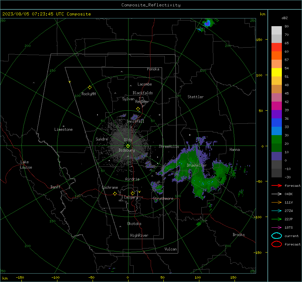This screenshot has width=302, height=282.
Task: Click the RockyMH label
Action: [x=89, y=94]
